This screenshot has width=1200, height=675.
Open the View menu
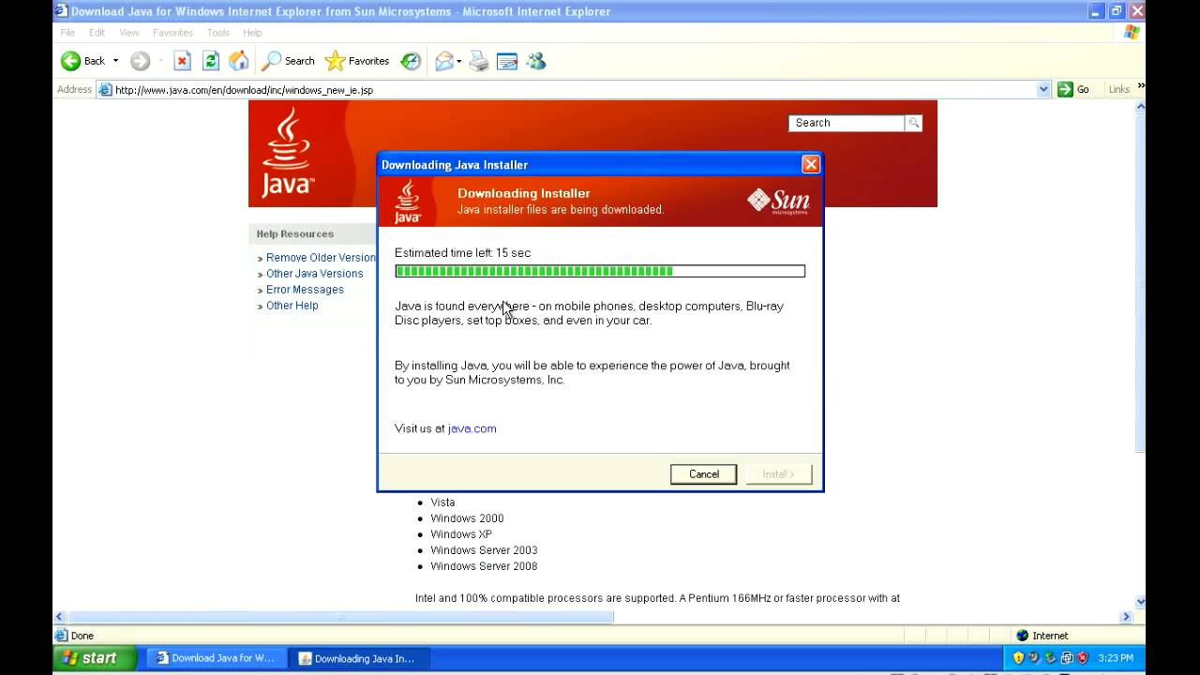[x=129, y=32]
